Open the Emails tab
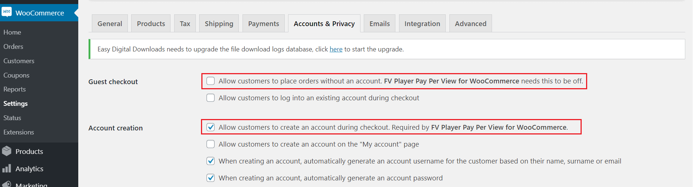The height and width of the screenshot is (187, 693). (x=380, y=24)
